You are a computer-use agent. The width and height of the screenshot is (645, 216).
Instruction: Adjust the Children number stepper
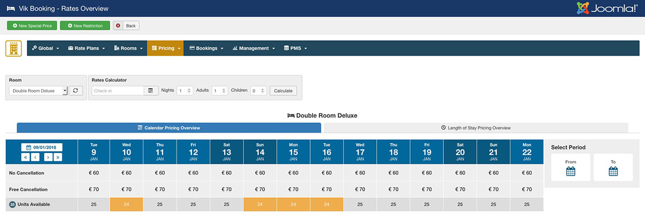click(x=259, y=91)
